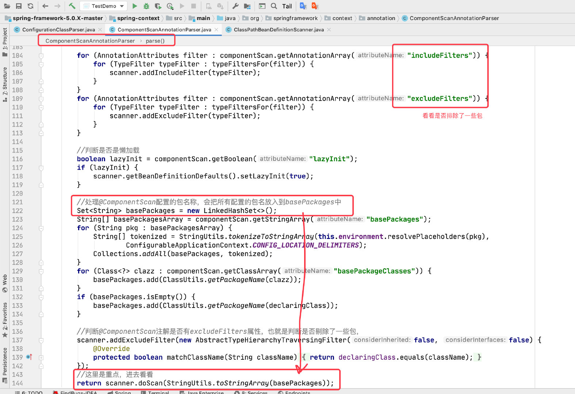The height and width of the screenshot is (394, 575).
Task: Run TestDemo with the green play icon
Action: tap(135, 6)
